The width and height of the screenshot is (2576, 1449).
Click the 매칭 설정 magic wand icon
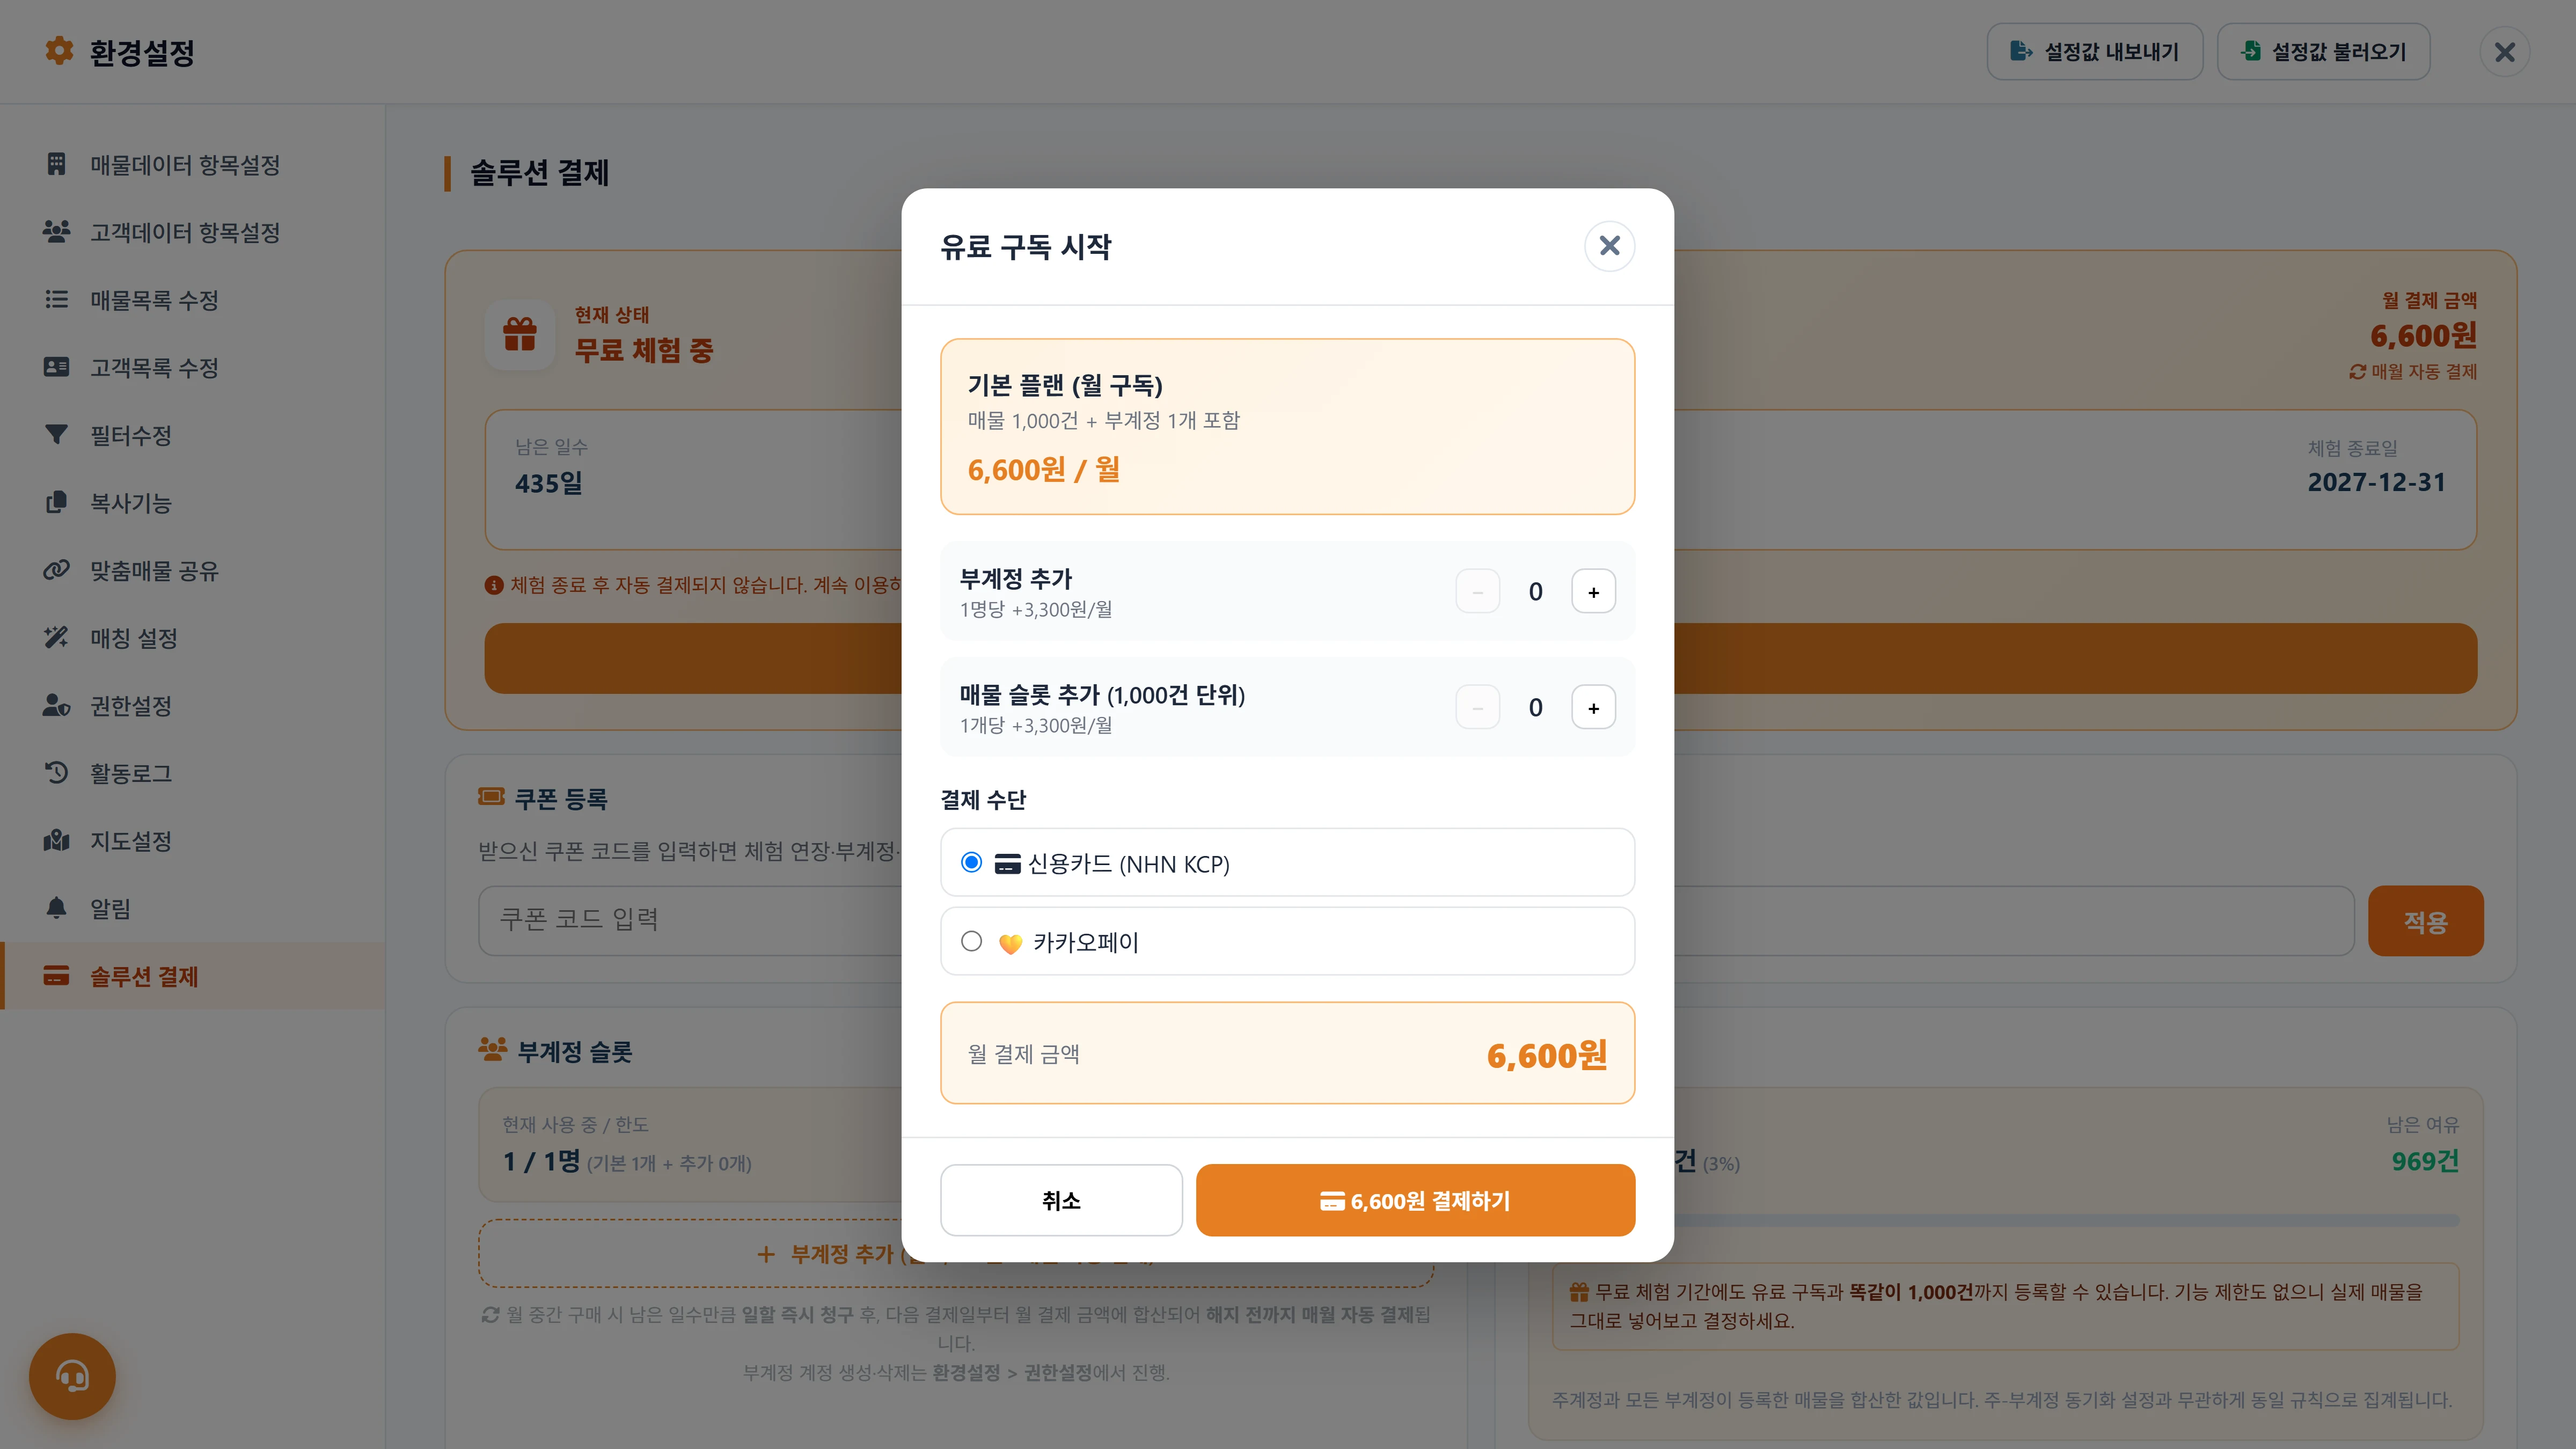tap(56, 637)
